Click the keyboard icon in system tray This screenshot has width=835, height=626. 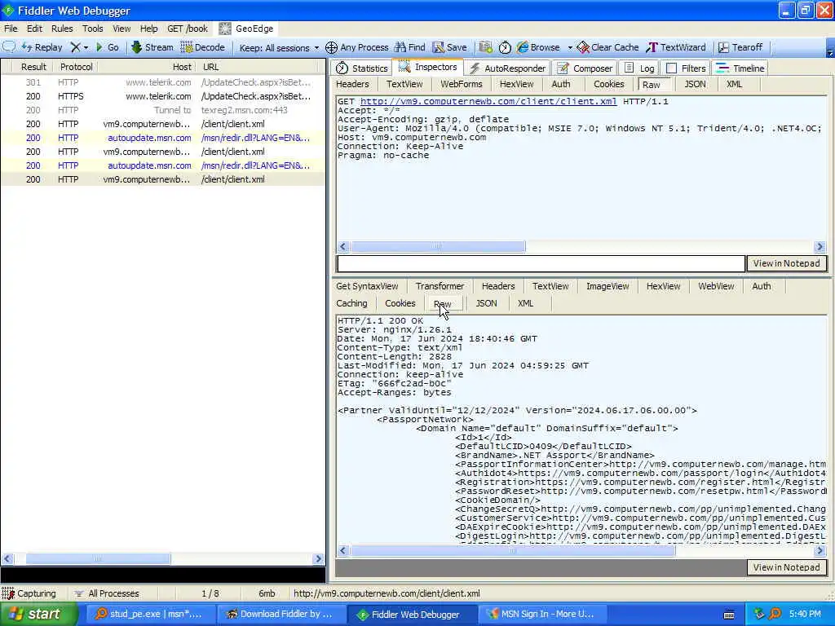[729, 615]
